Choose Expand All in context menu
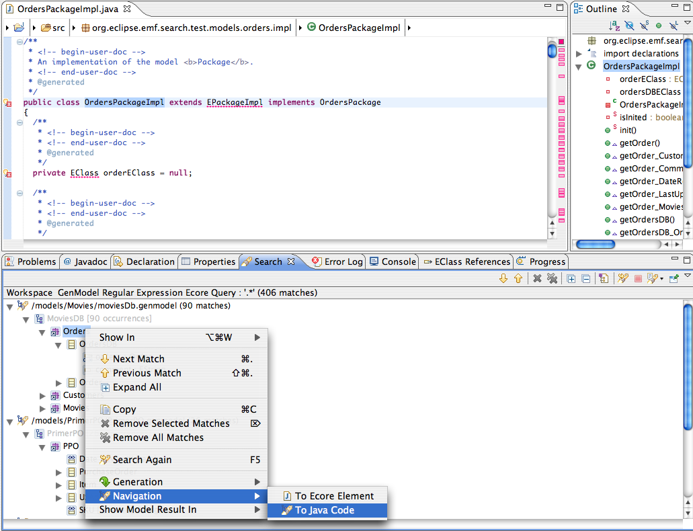This screenshot has height=531, width=693. pos(176,387)
